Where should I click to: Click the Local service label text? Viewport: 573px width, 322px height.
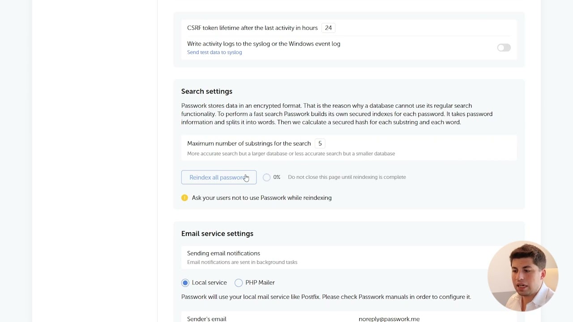pos(210,283)
